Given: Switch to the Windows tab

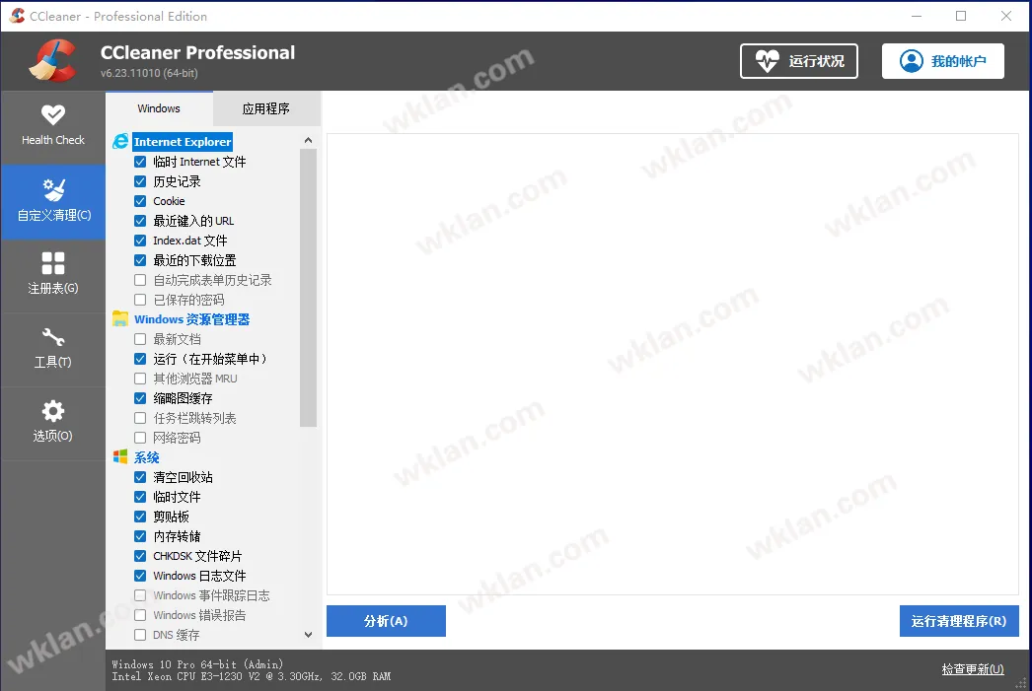Looking at the screenshot, I should coord(159,108).
